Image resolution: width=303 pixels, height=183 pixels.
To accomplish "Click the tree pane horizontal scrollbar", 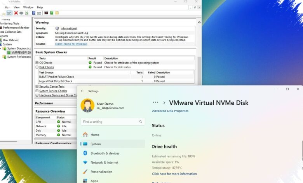I will pos(8,142).
